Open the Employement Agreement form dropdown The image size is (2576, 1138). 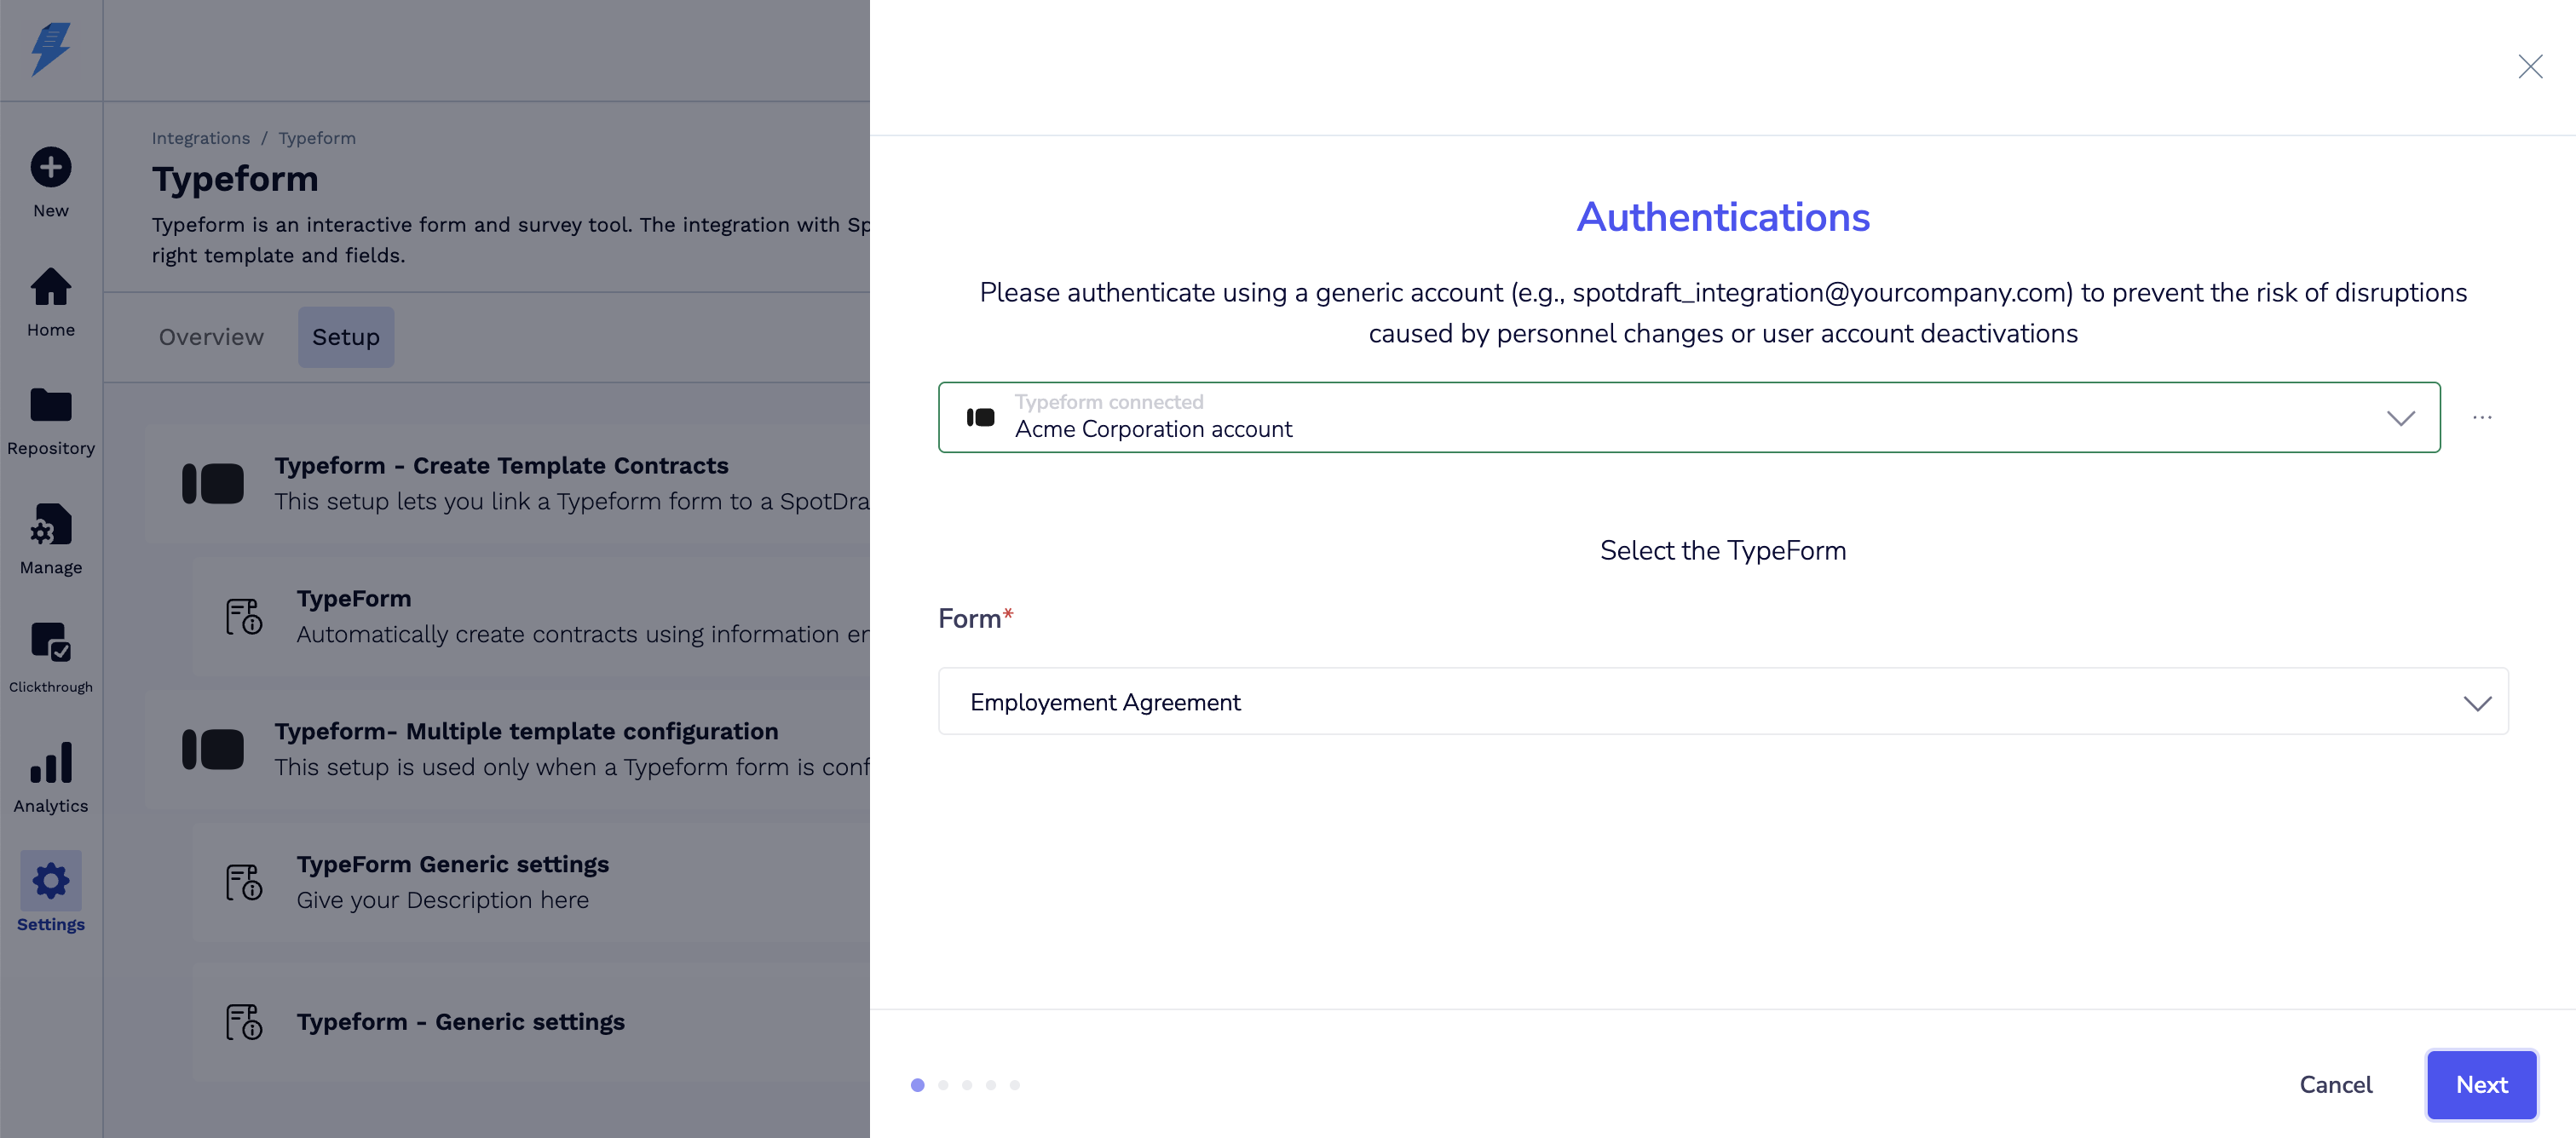click(x=1722, y=702)
